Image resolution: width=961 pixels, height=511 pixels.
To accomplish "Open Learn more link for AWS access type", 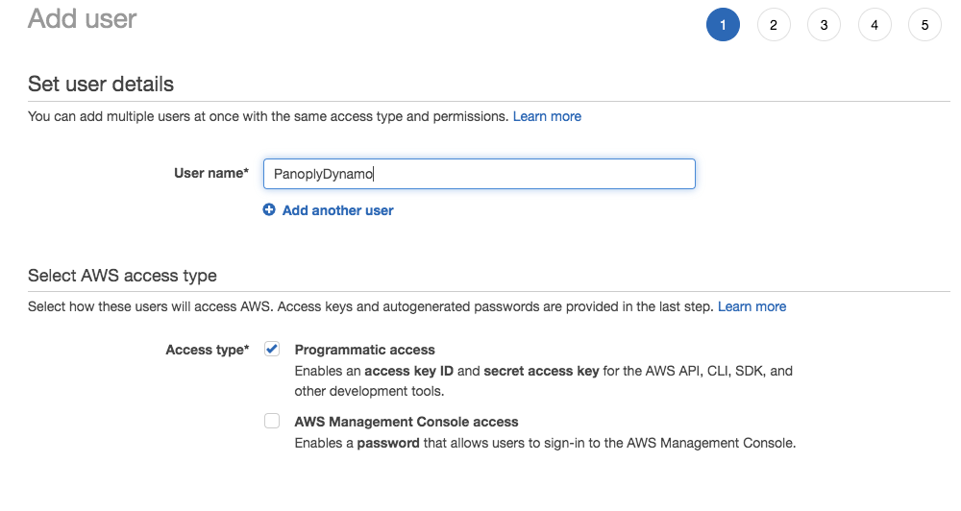I will (752, 306).
